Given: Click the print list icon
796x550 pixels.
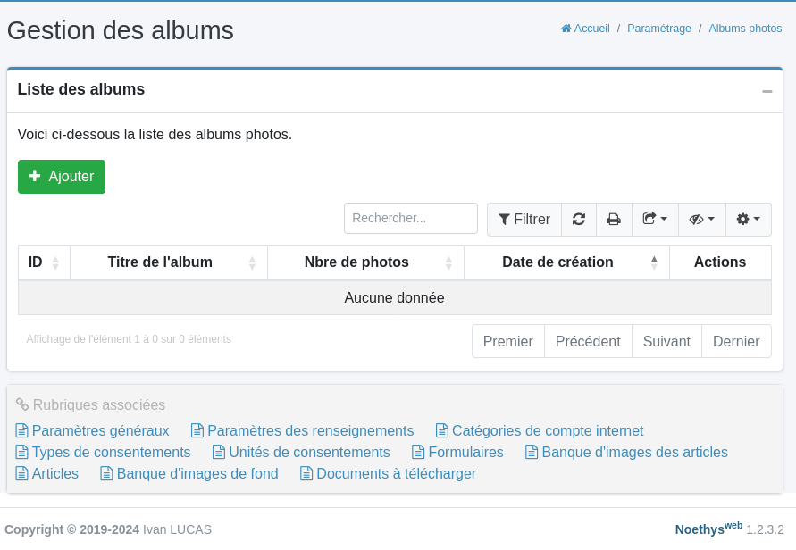Looking at the screenshot, I should coord(614,220).
